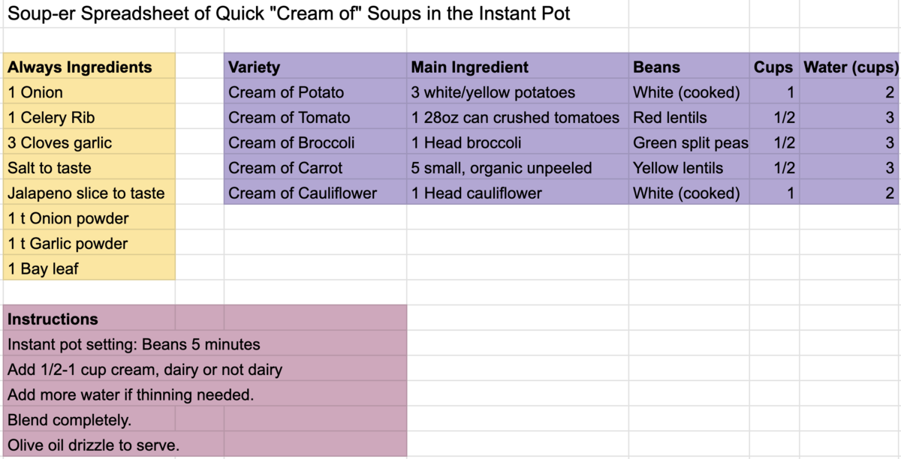Click the 'Beans' header cell

point(689,67)
